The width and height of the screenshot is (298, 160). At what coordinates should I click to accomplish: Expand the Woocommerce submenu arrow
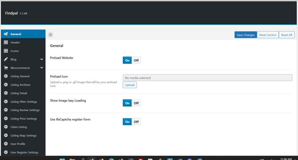click(x=42, y=68)
